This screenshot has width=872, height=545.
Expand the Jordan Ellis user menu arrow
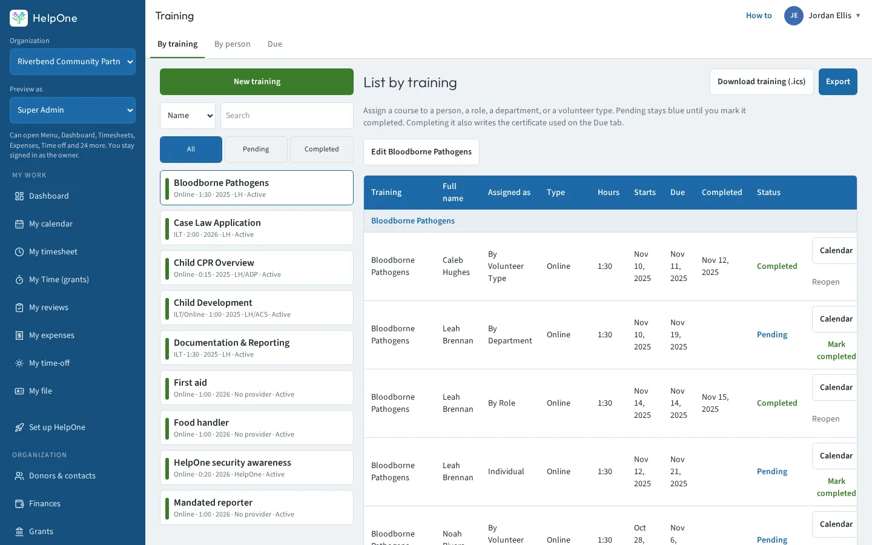coord(858,16)
